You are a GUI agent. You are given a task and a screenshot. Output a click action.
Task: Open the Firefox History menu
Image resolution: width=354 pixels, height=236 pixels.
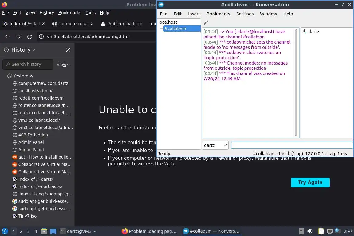47,13
